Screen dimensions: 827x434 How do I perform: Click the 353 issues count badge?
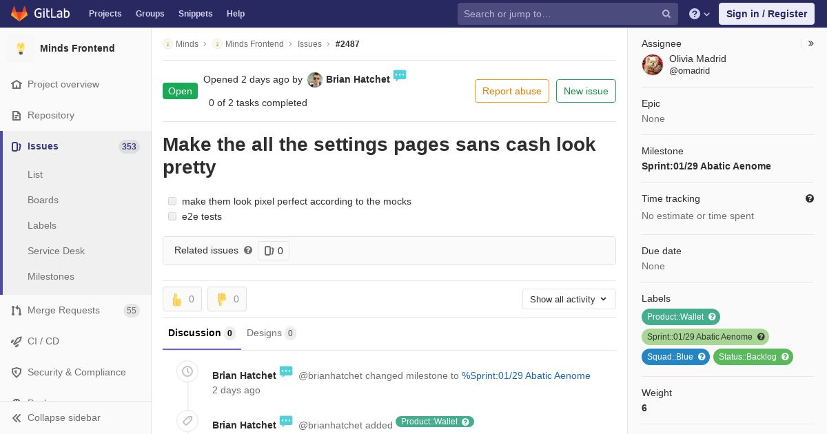(x=129, y=146)
